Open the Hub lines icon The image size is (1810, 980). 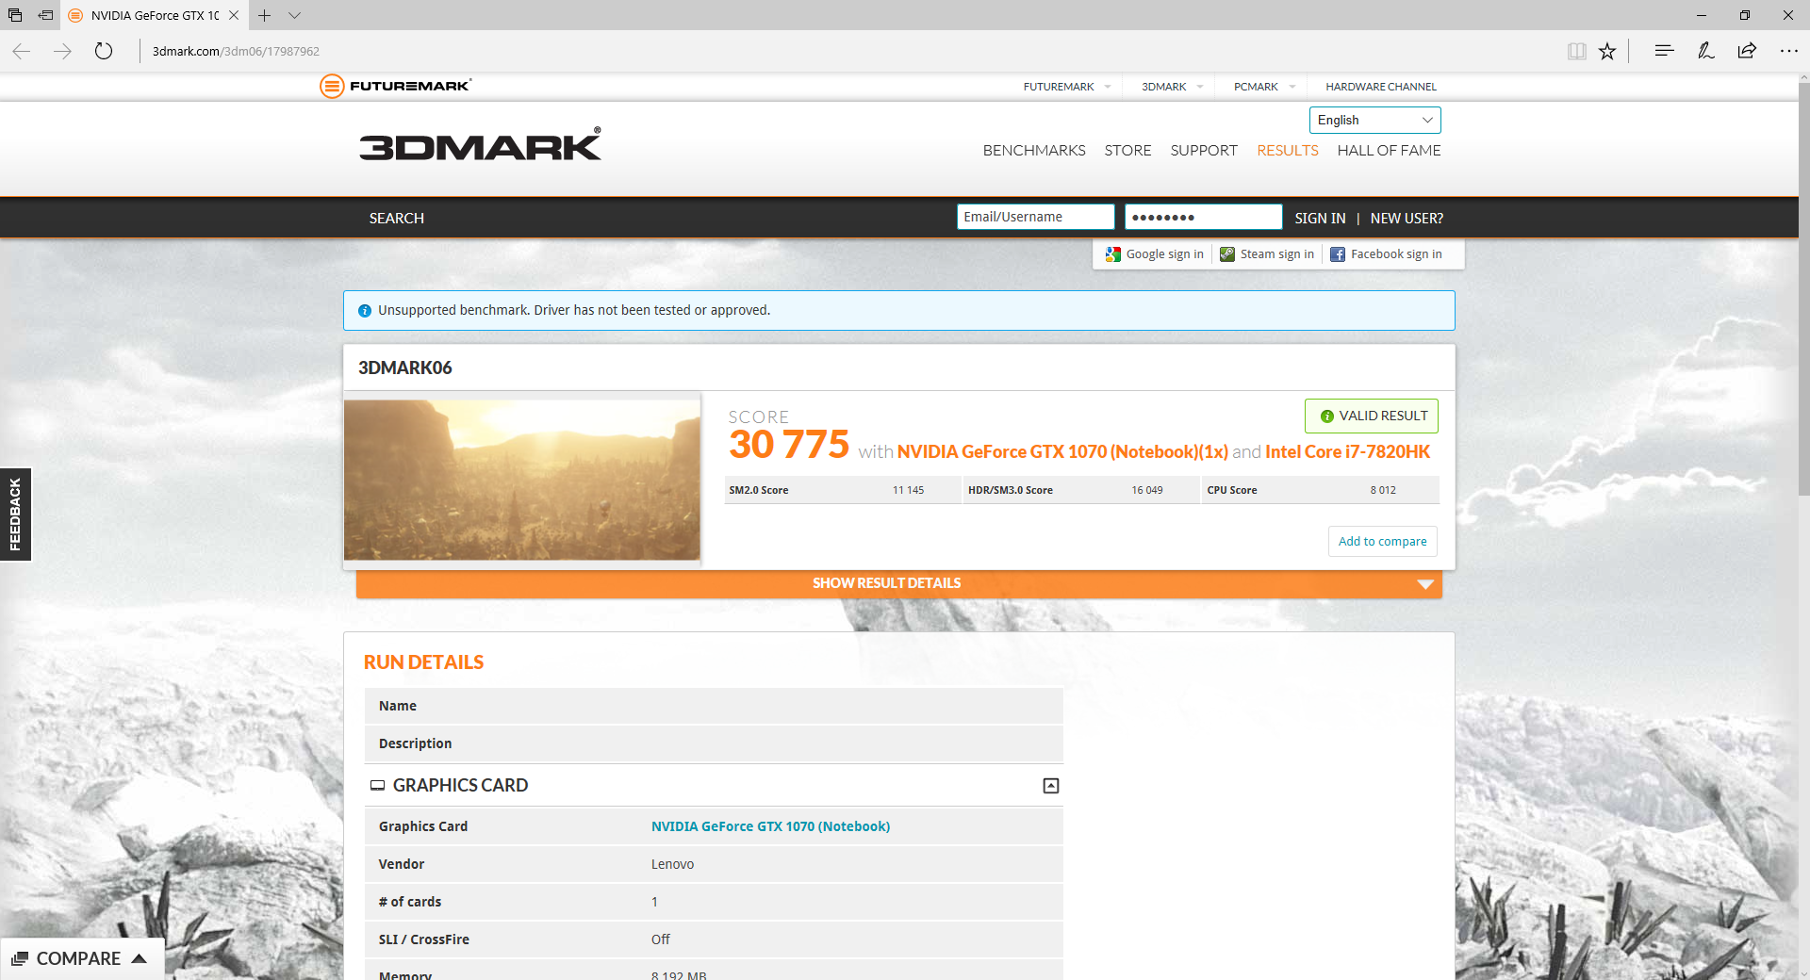tap(1664, 51)
